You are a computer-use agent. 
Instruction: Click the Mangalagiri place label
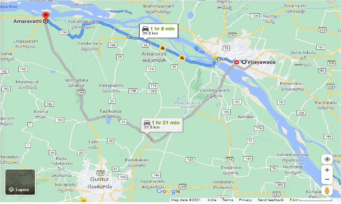click(188, 103)
